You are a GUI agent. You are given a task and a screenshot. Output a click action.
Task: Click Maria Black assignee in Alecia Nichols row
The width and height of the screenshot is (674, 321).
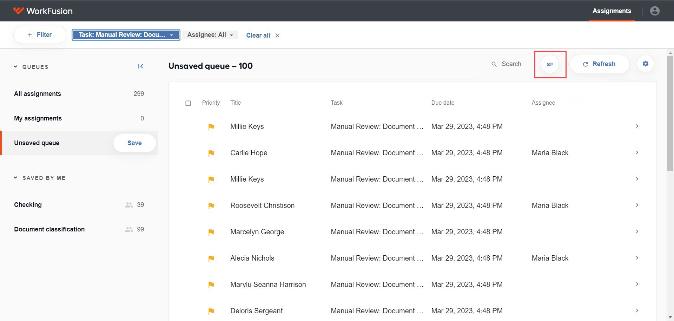click(550, 258)
